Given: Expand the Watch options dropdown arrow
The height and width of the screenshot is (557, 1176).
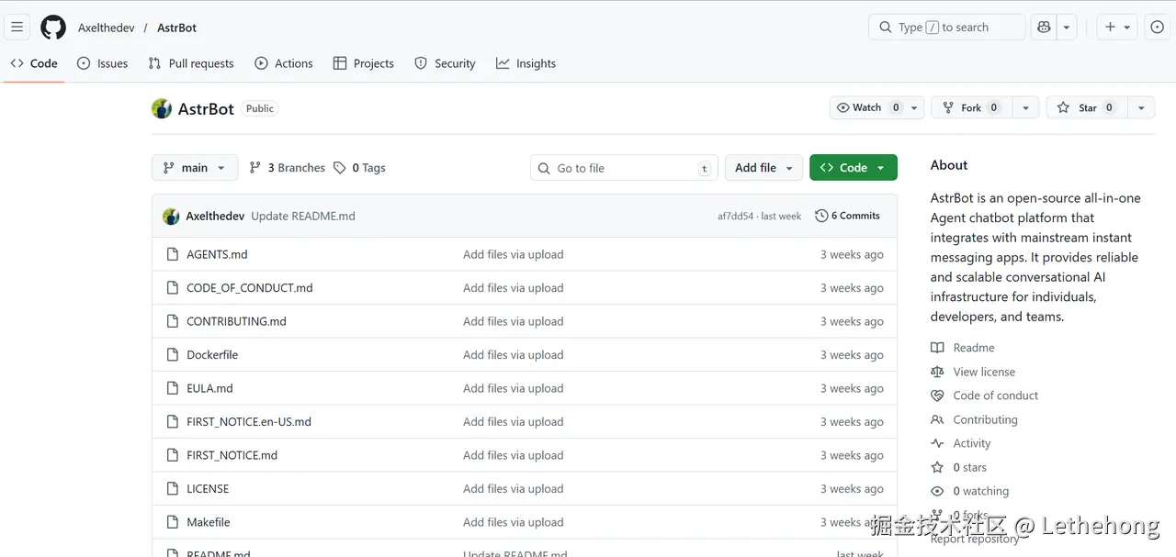Looking at the screenshot, I should click(x=915, y=107).
